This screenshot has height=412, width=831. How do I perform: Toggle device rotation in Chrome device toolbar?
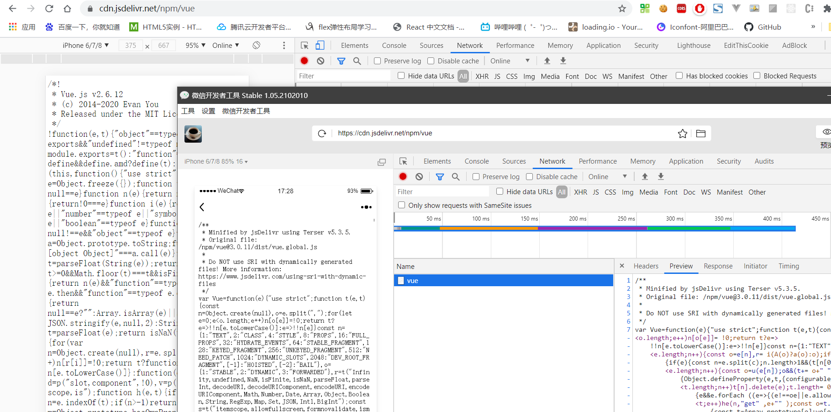(x=257, y=45)
